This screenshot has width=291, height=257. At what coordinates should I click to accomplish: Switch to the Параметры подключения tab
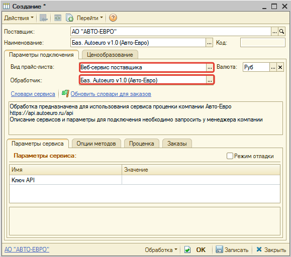point(41,55)
